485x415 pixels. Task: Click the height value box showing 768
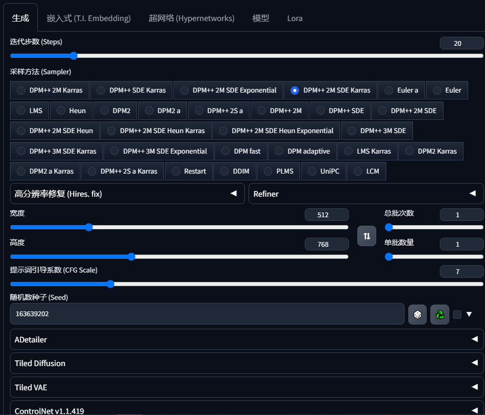pos(327,244)
